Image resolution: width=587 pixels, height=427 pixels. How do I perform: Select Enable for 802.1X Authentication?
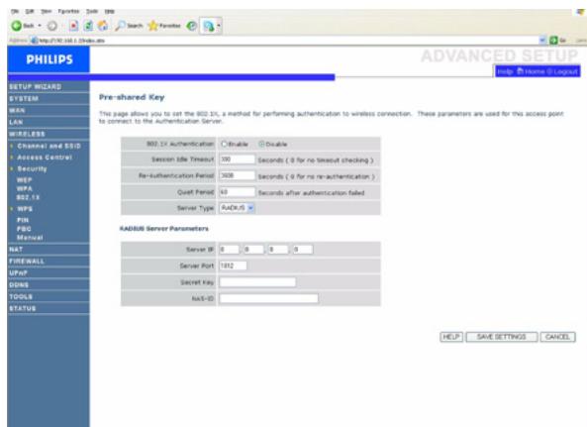coord(225,144)
